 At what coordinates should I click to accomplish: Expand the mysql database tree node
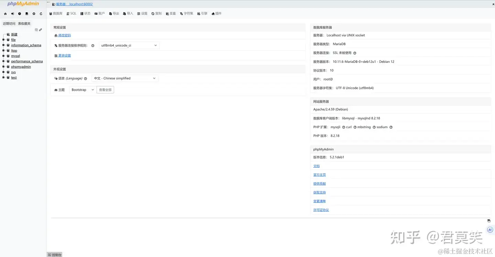[3, 56]
